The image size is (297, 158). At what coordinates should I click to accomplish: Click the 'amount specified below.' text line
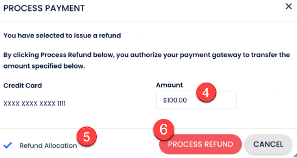[x=44, y=66]
